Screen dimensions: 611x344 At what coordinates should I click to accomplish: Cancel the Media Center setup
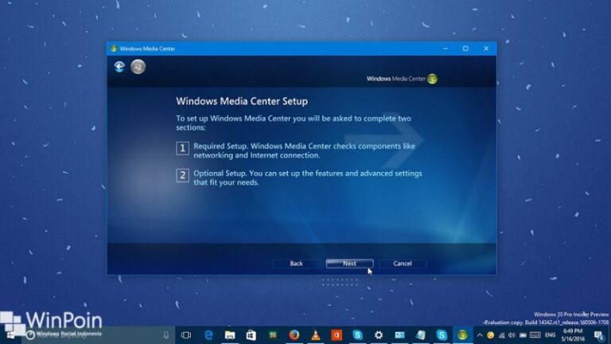click(403, 264)
